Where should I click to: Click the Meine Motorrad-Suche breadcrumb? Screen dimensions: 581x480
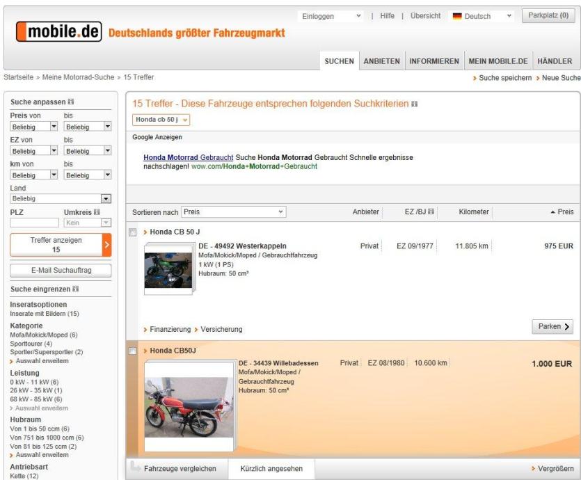coord(78,77)
